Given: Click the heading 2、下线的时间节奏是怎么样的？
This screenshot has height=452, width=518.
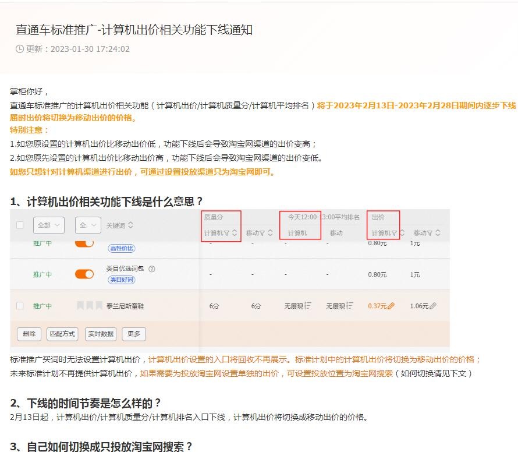Looking at the screenshot, I should point(86,403).
